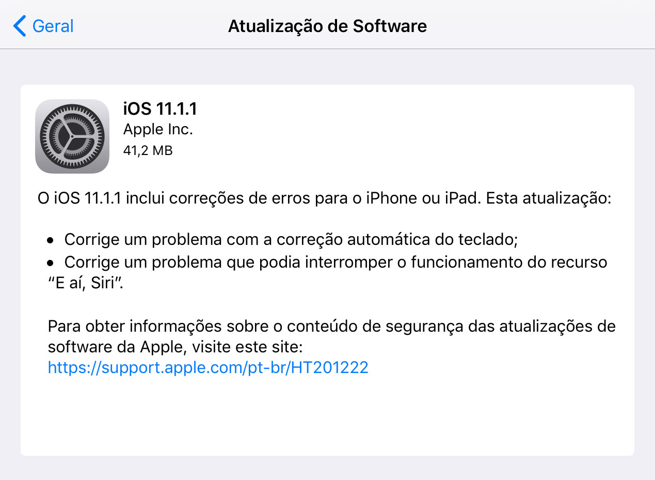The height and width of the screenshot is (480, 655).
Task: Tap the second bullet point dot
Action: point(50,264)
